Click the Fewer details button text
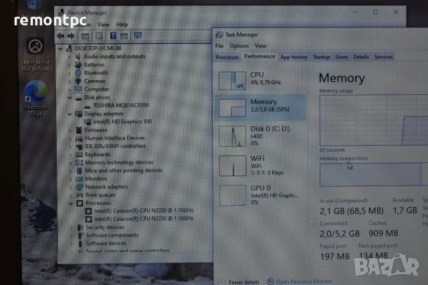428x285 pixels. (244, 282)
